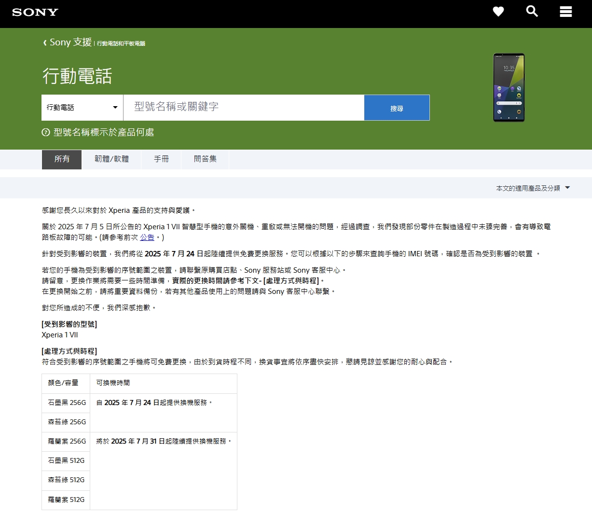Expand the 行動電話 category dropdown

[x=83, y=108]
